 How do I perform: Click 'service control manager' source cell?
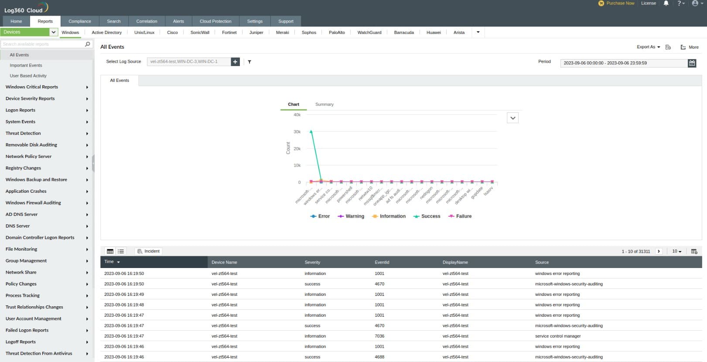coord(558,336)
